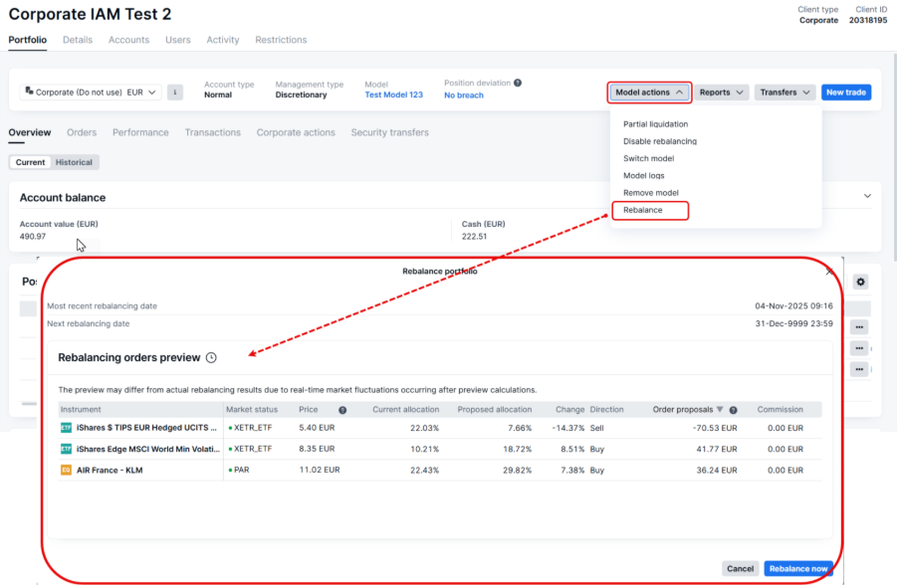897x585 pixels.
Task: Click the clock icon next to Rebalancing orders preview
Action: 210,358
